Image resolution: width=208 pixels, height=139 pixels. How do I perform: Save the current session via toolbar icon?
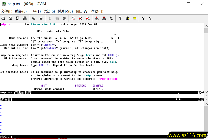click(x=104, y=18)
